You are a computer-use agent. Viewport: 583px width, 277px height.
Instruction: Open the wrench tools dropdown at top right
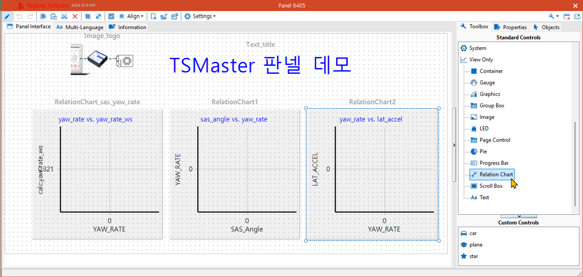tap(553, 16)
